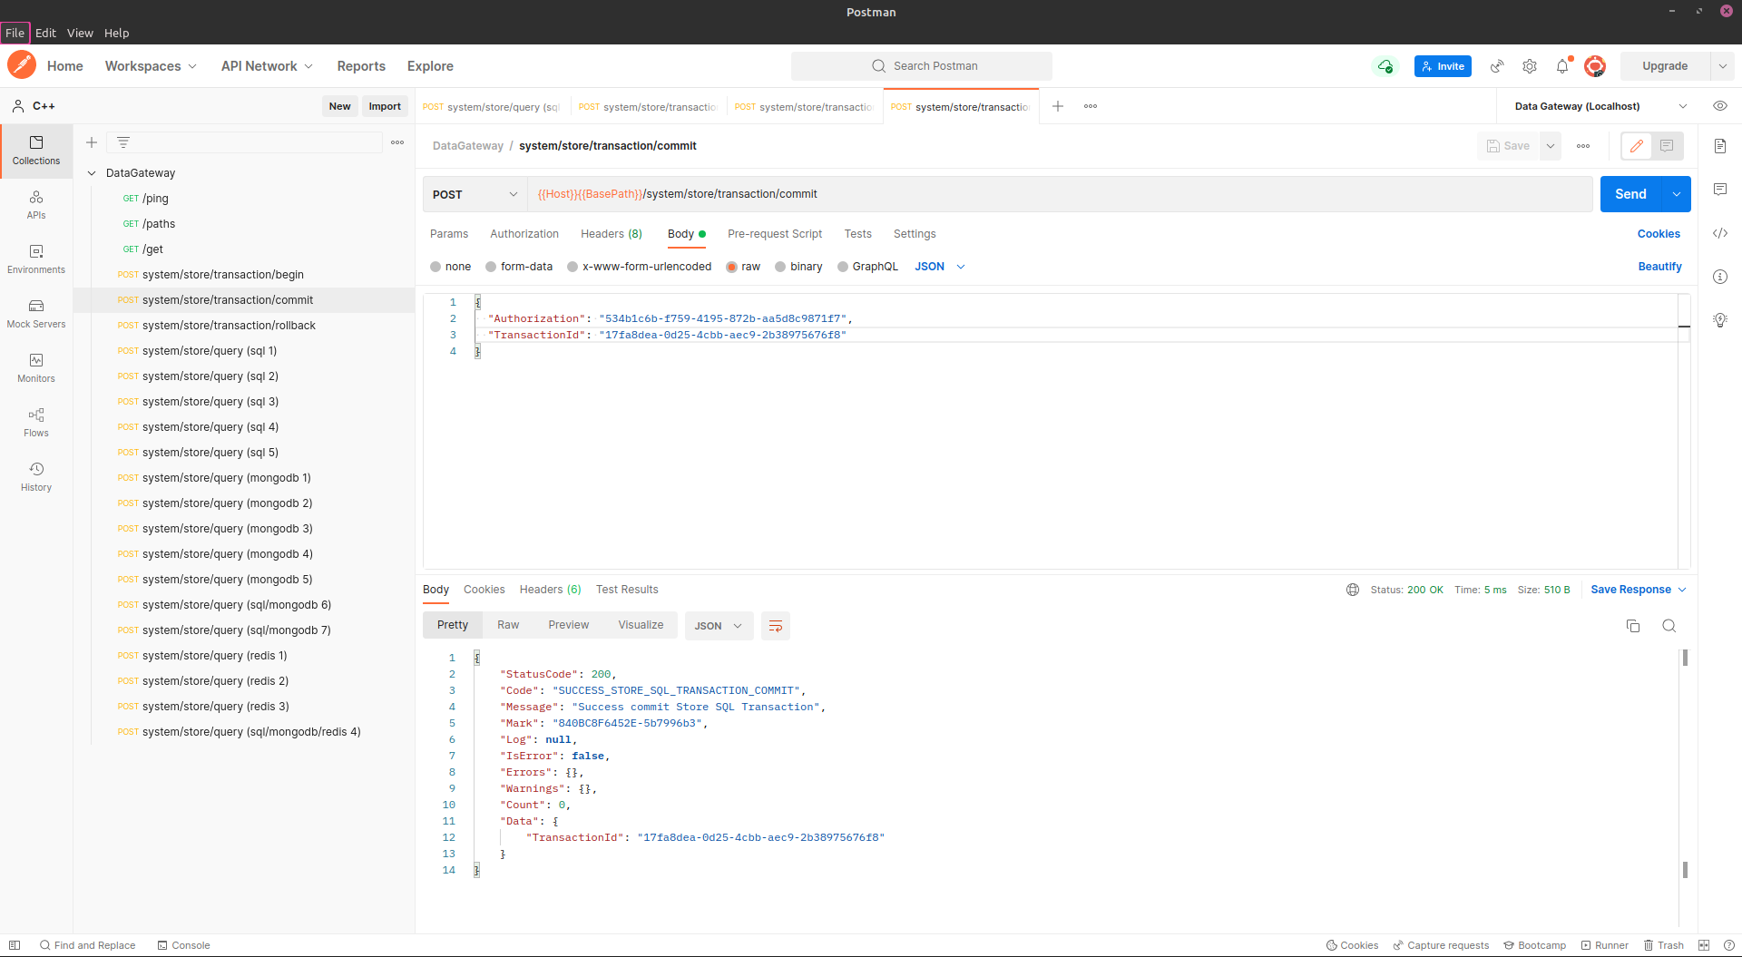This screenshot has width=1742, height=957.
Task: Open collections panel three-dot options
Action: (x=397, y=142)
